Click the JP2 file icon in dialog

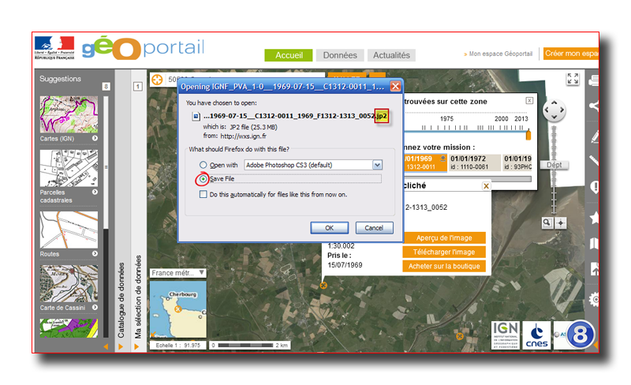[x=196, y=117]
